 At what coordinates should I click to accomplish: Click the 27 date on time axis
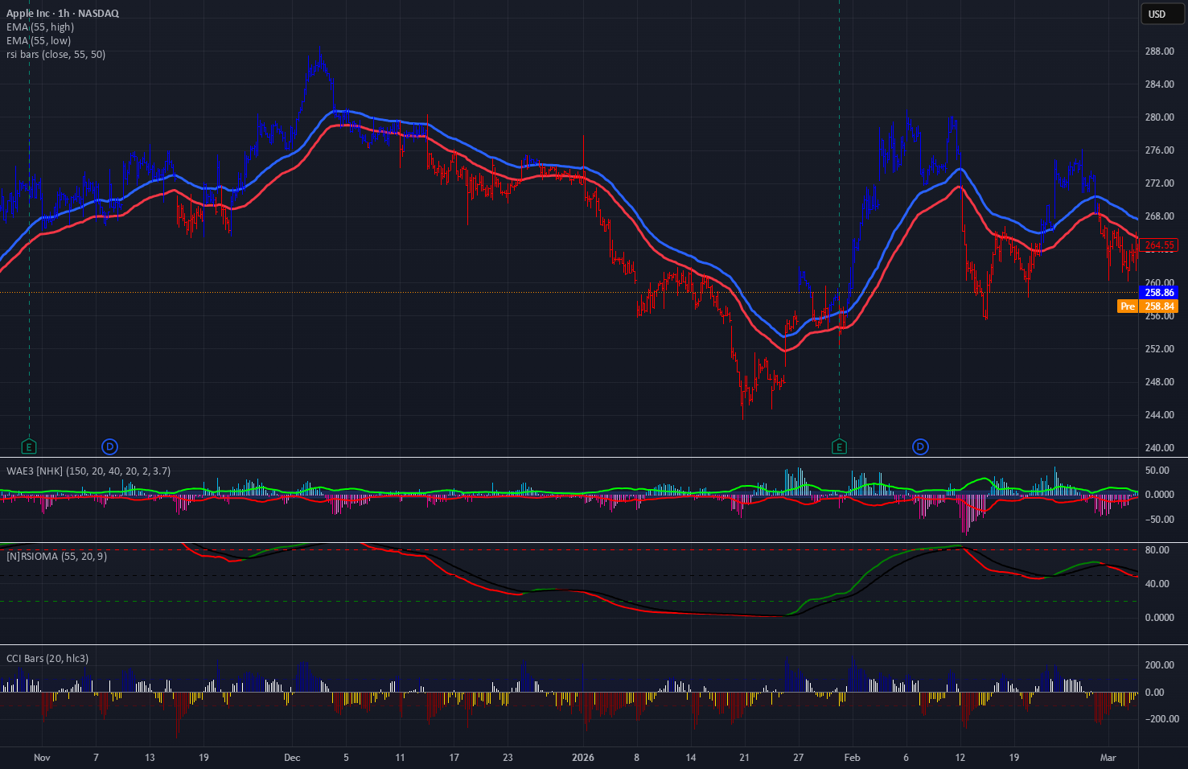(798, 758)
